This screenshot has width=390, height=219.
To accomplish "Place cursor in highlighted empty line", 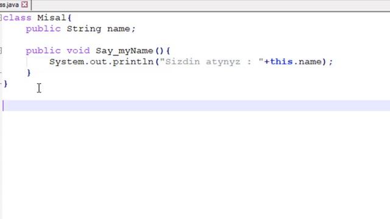I will [x=196, y=106].
